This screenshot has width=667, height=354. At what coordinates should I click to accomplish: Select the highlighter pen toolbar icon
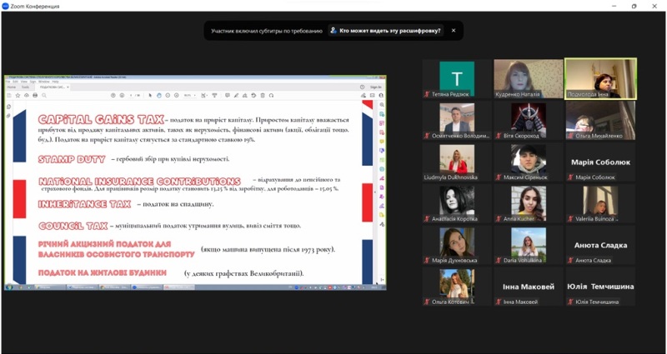236,95
